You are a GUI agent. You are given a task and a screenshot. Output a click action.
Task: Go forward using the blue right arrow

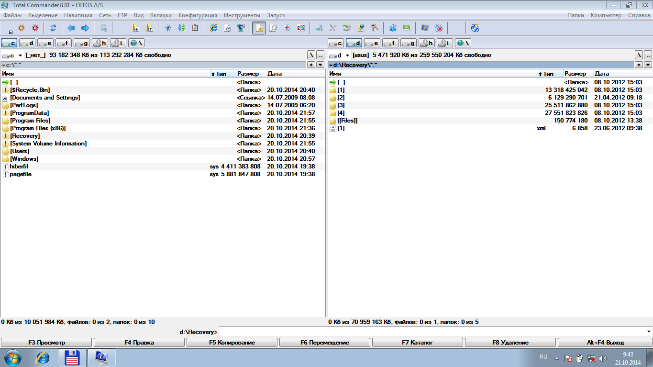[85, 28]
